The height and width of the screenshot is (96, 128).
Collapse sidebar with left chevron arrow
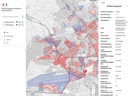coord(28,3)
